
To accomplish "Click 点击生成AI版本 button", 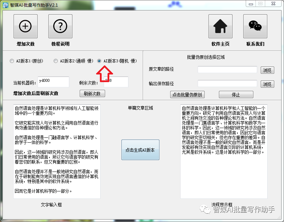I will [x=140, y=150].
